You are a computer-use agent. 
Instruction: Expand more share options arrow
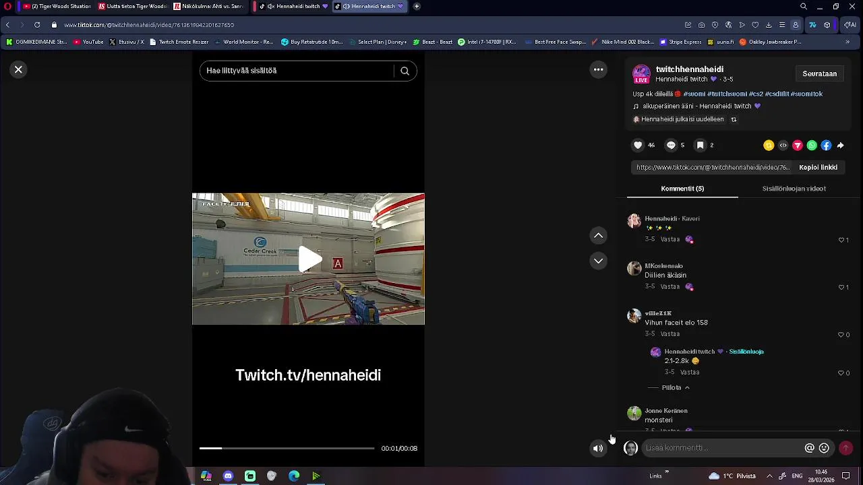pyautogui.click(x=840, y=145)
